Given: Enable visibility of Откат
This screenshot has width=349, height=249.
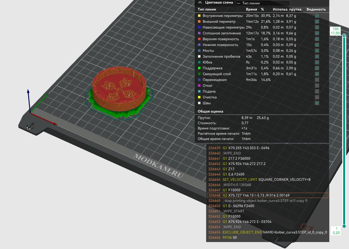Looking at the screenshot, I should point(317,86).
